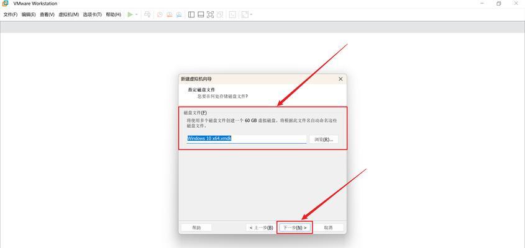Restore down the VMware main window
This screenshot has height=248, width=525.
pos(499,4)
